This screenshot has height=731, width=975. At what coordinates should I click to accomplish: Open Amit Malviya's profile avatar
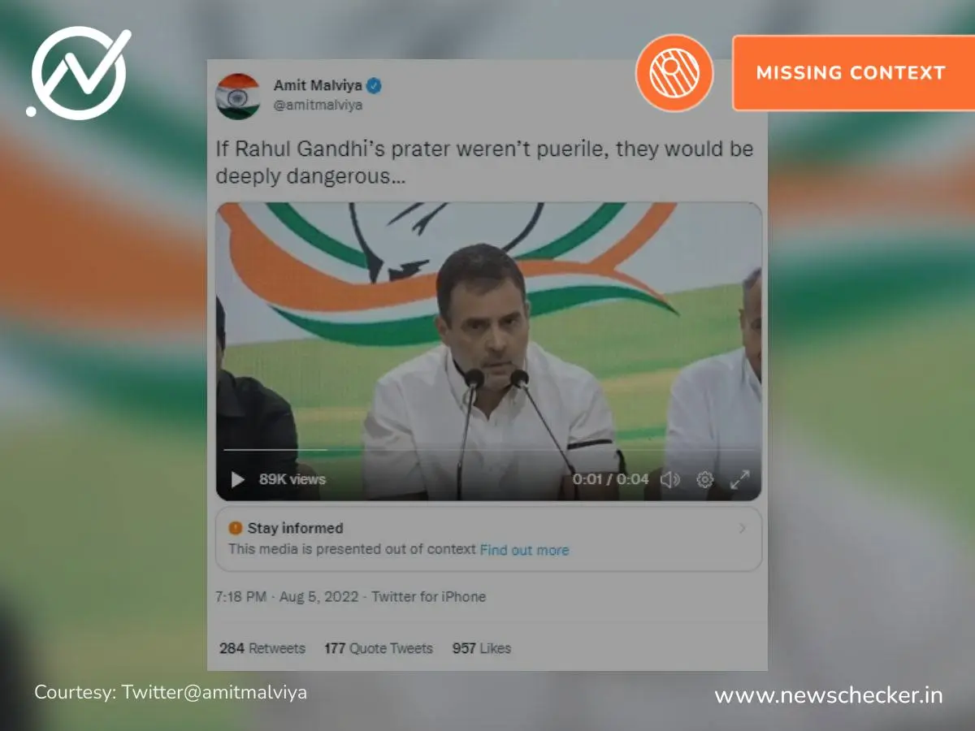click(238, 96)
